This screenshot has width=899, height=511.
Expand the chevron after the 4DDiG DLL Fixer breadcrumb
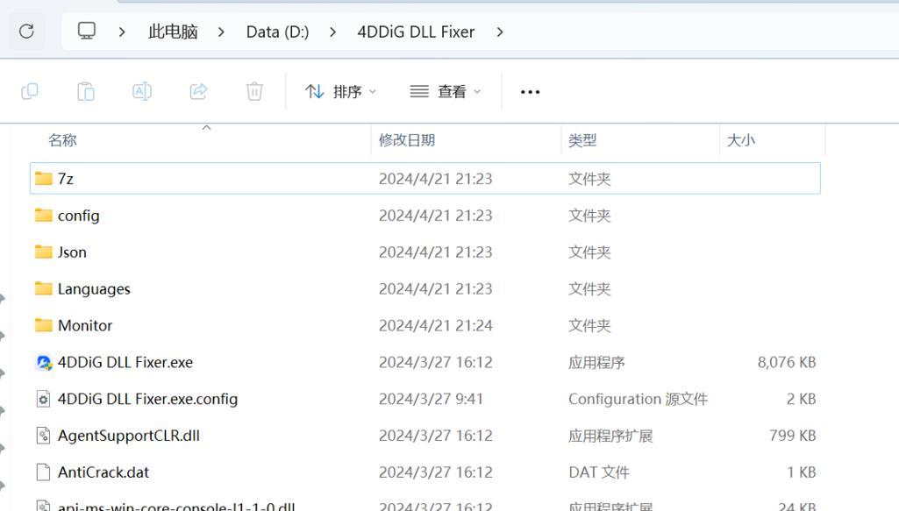[x=500, y=32]
